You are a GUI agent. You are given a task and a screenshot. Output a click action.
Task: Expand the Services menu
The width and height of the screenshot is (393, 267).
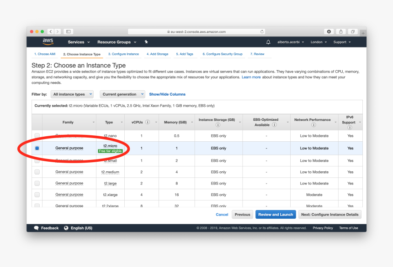[x=79, y=42]
